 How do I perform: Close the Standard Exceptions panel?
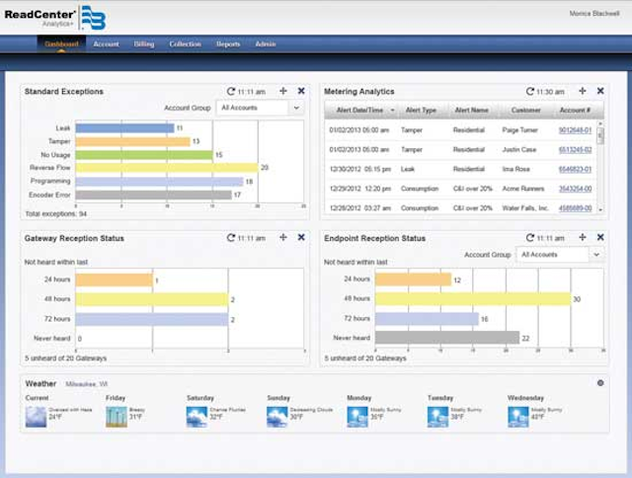[301, 91]
